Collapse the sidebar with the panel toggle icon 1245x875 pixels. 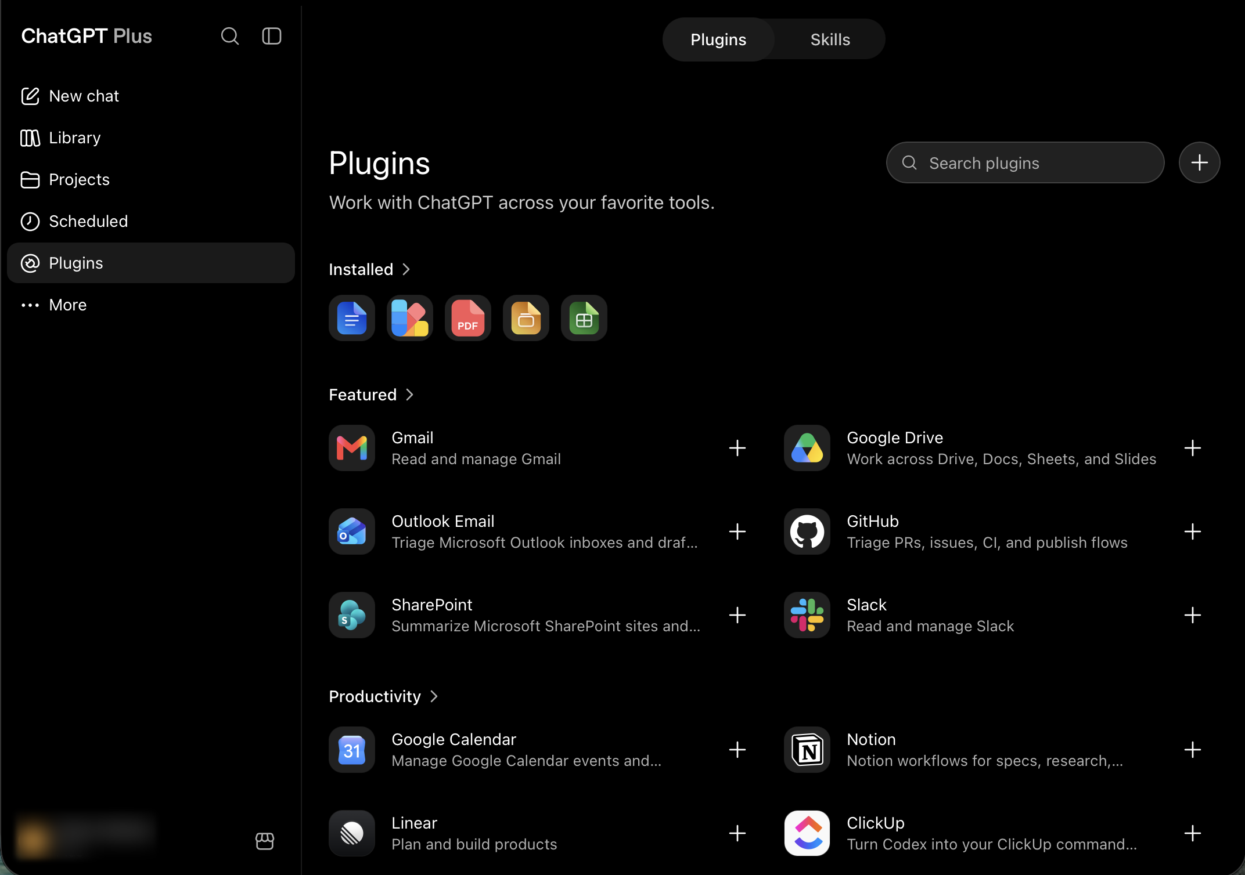[x=272, y=36]
